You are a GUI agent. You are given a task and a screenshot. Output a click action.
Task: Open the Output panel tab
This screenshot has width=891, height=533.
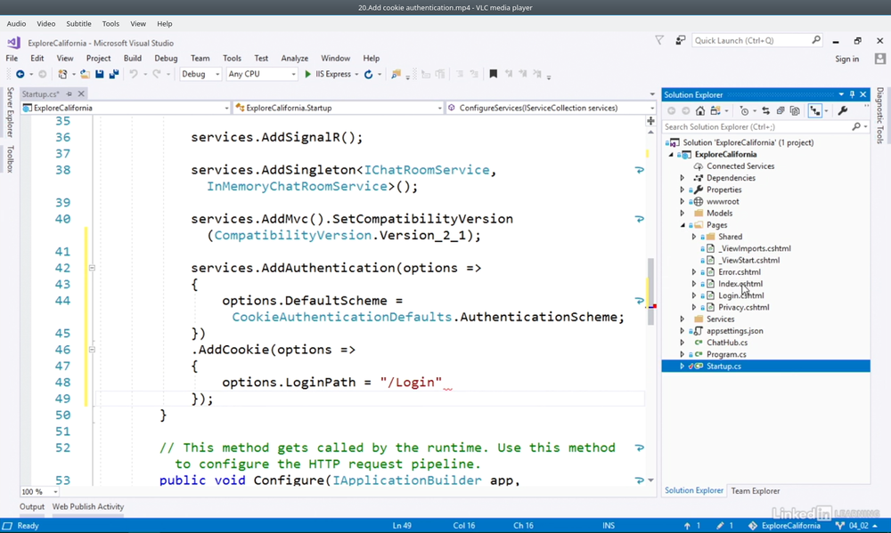pyautogui.click(x=32, y=507)
